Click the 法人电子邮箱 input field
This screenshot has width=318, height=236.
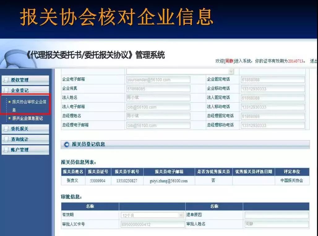tap(158, 107)
